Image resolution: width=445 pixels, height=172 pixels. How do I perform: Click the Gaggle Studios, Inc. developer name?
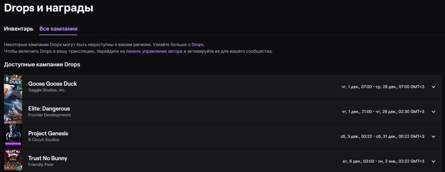point(47,90)
